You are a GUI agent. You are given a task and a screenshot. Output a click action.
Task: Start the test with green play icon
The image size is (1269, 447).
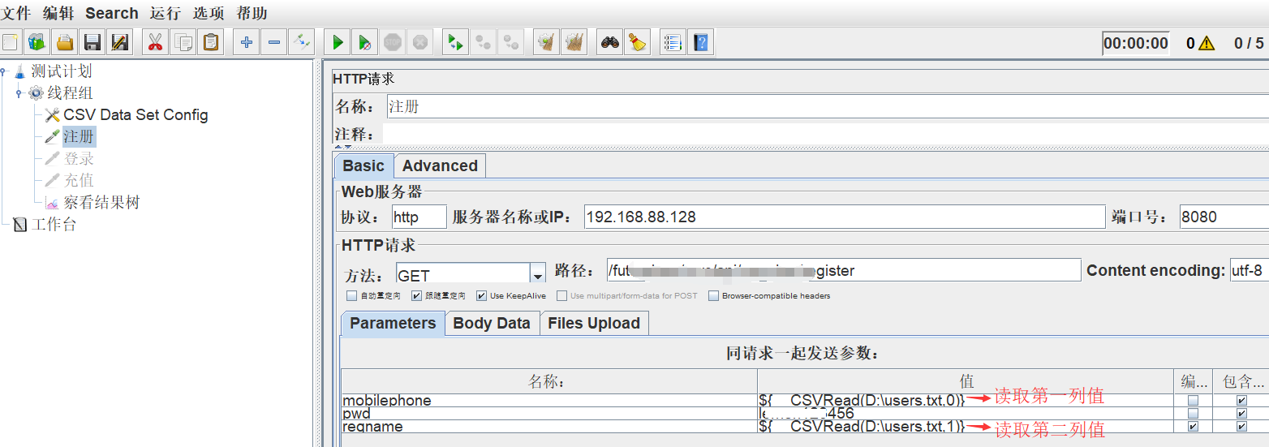click(x=338, y=42)
